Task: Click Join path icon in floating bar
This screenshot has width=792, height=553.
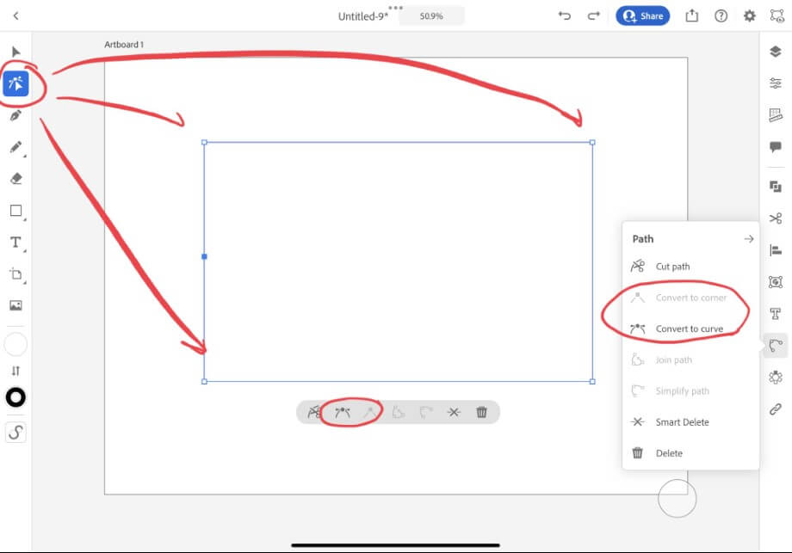Action: 398,412
